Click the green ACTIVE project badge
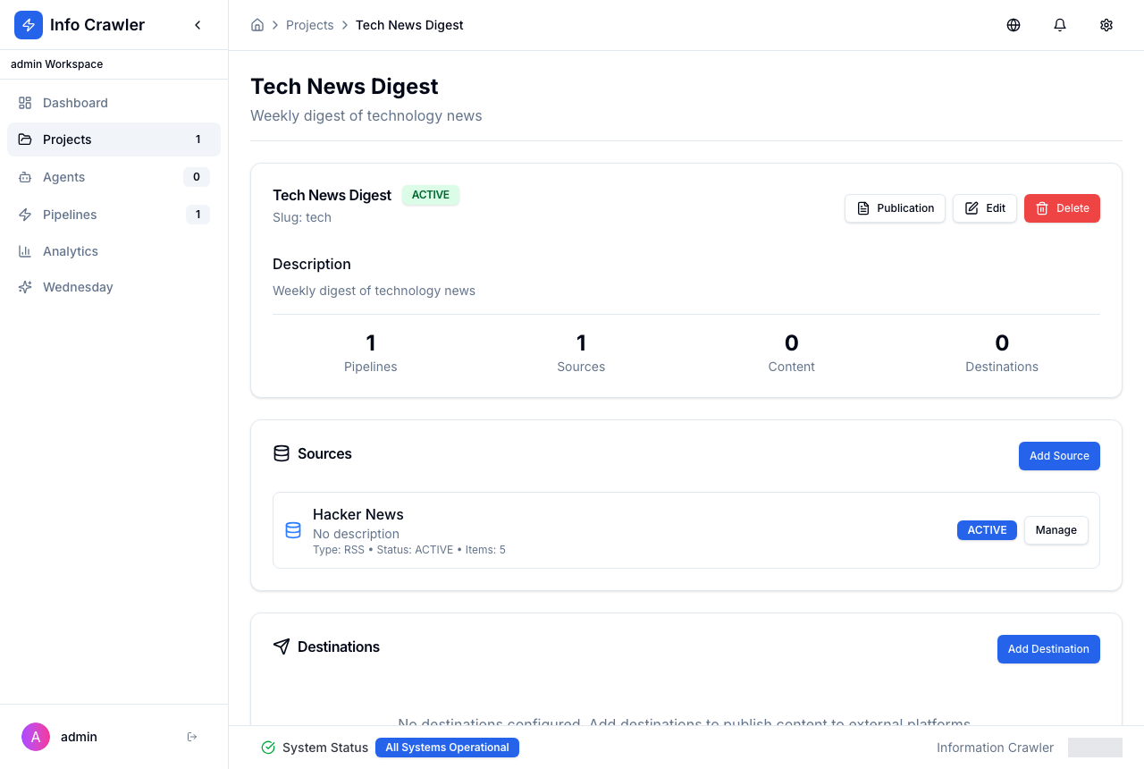 tap(431, 195)
